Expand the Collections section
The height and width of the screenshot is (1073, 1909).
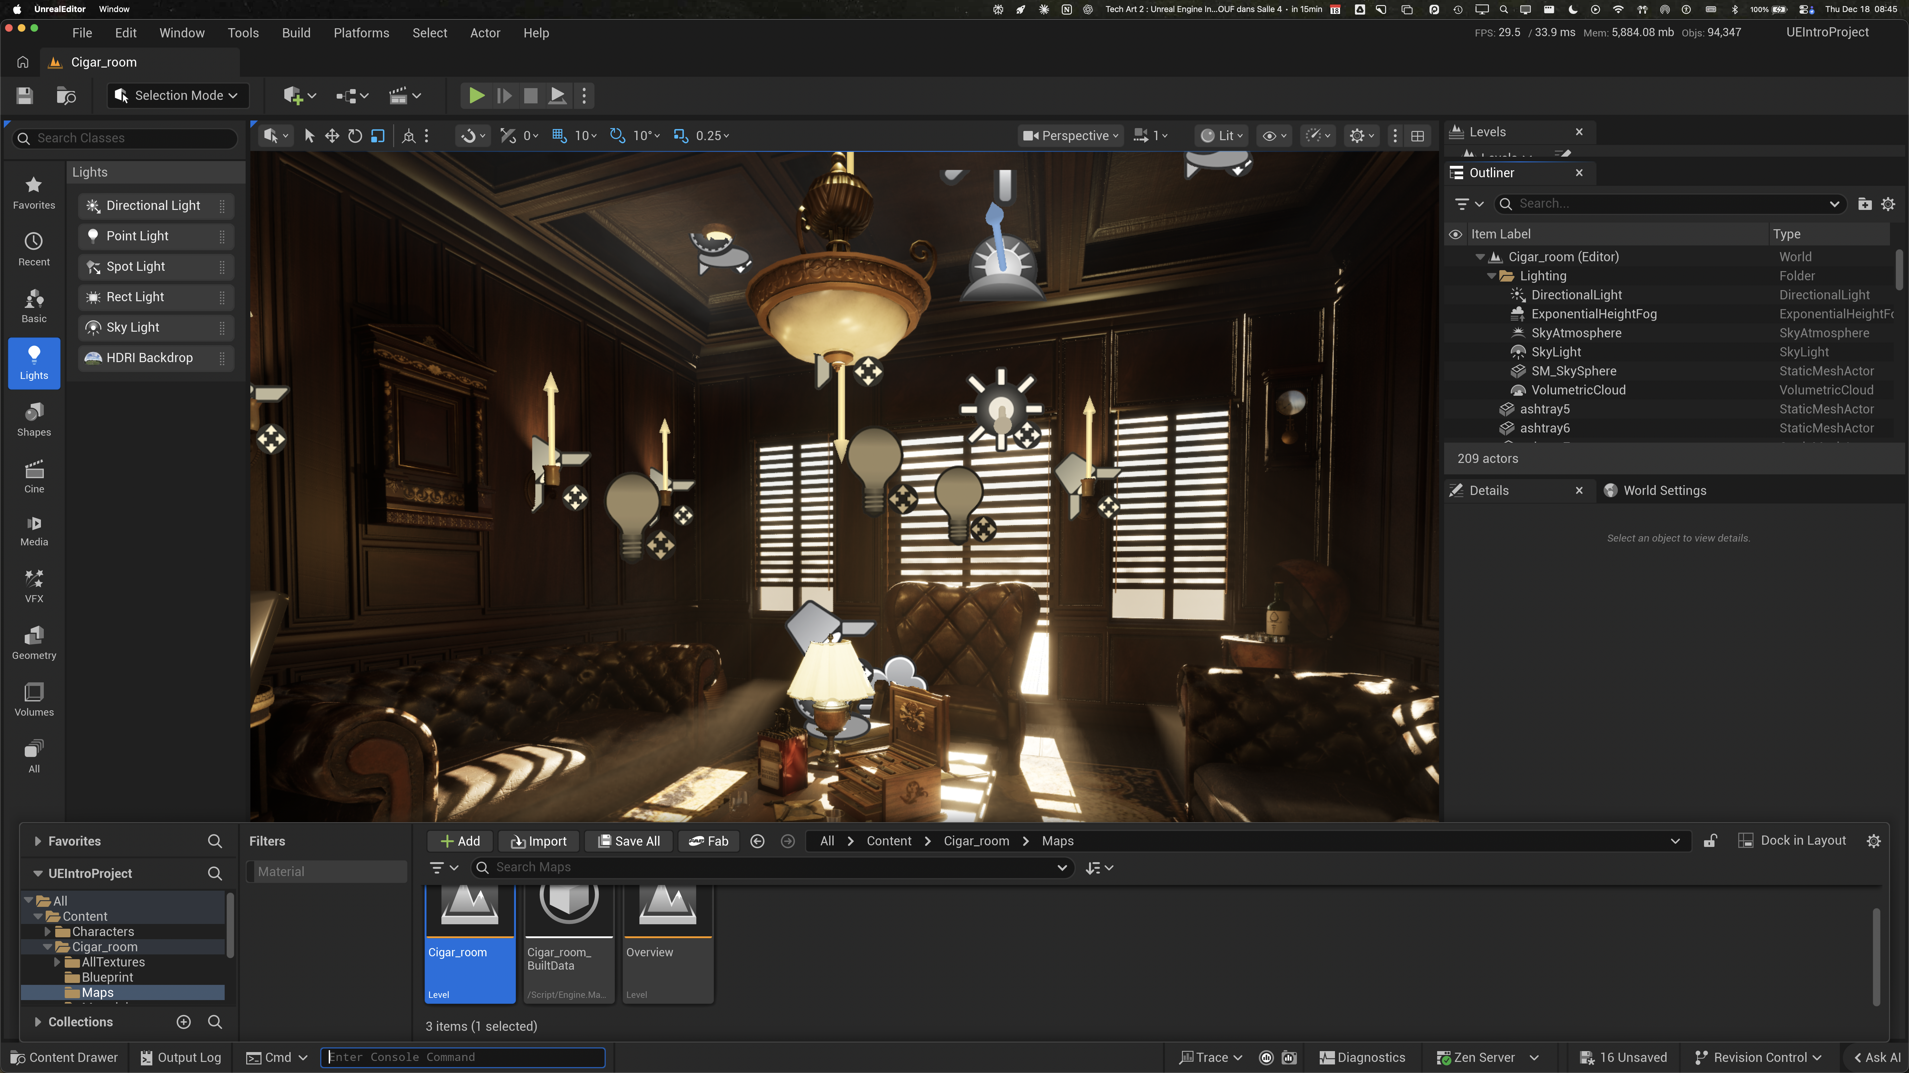point(38,1022)
